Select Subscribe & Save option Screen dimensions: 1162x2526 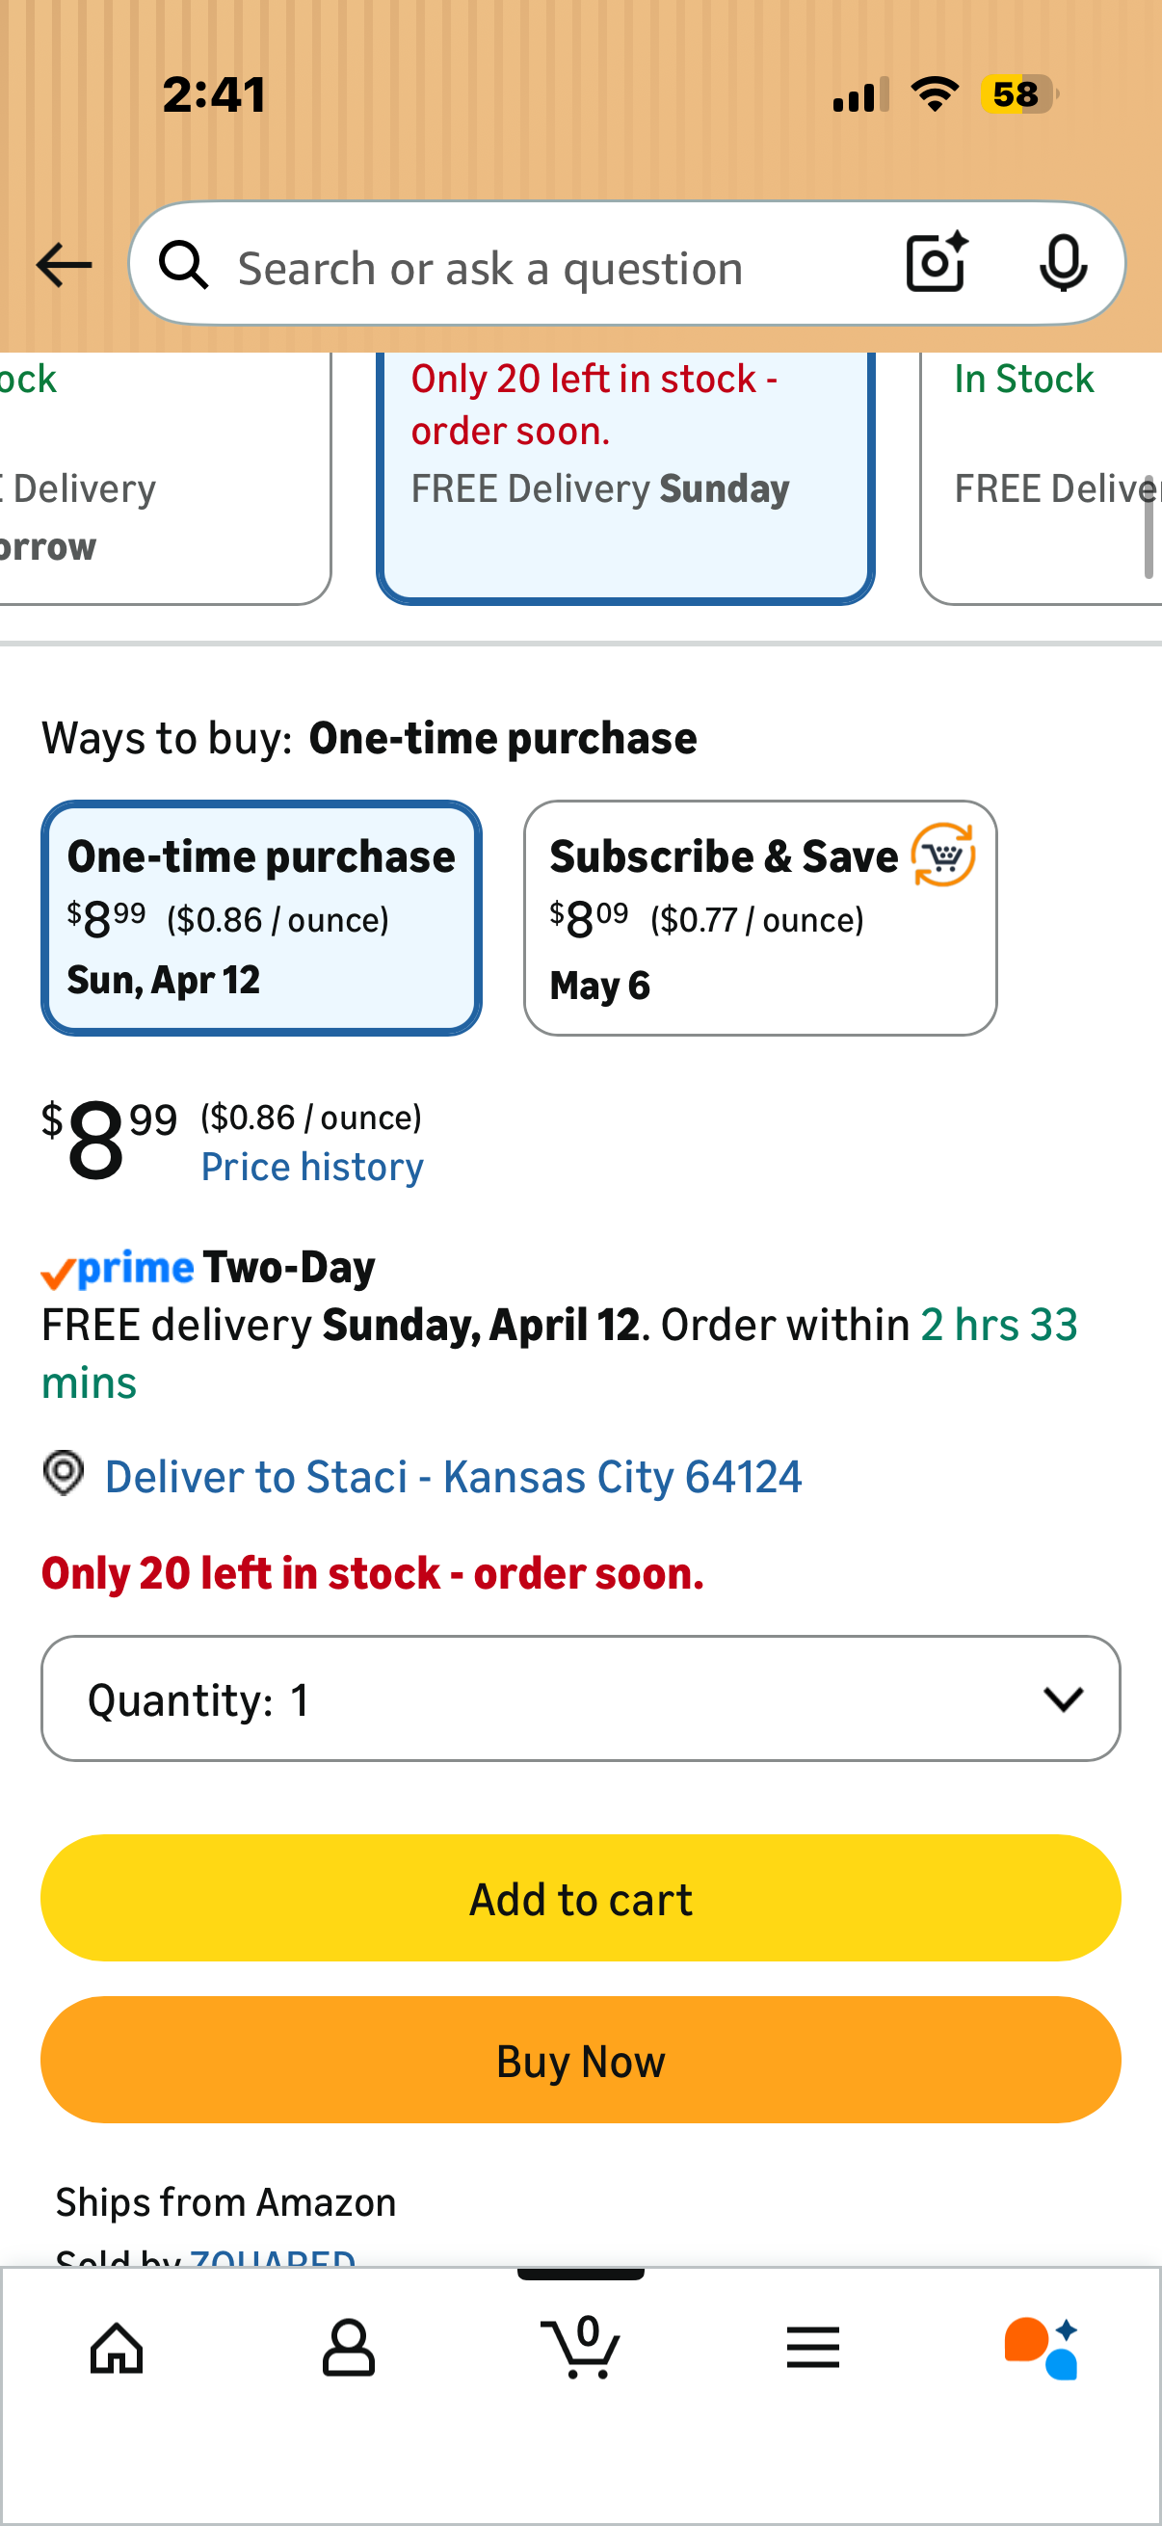coord(760,918)
